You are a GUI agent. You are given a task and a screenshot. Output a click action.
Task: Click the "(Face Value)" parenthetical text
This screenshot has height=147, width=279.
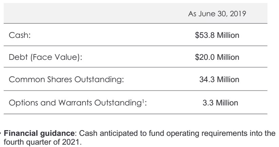62,58
